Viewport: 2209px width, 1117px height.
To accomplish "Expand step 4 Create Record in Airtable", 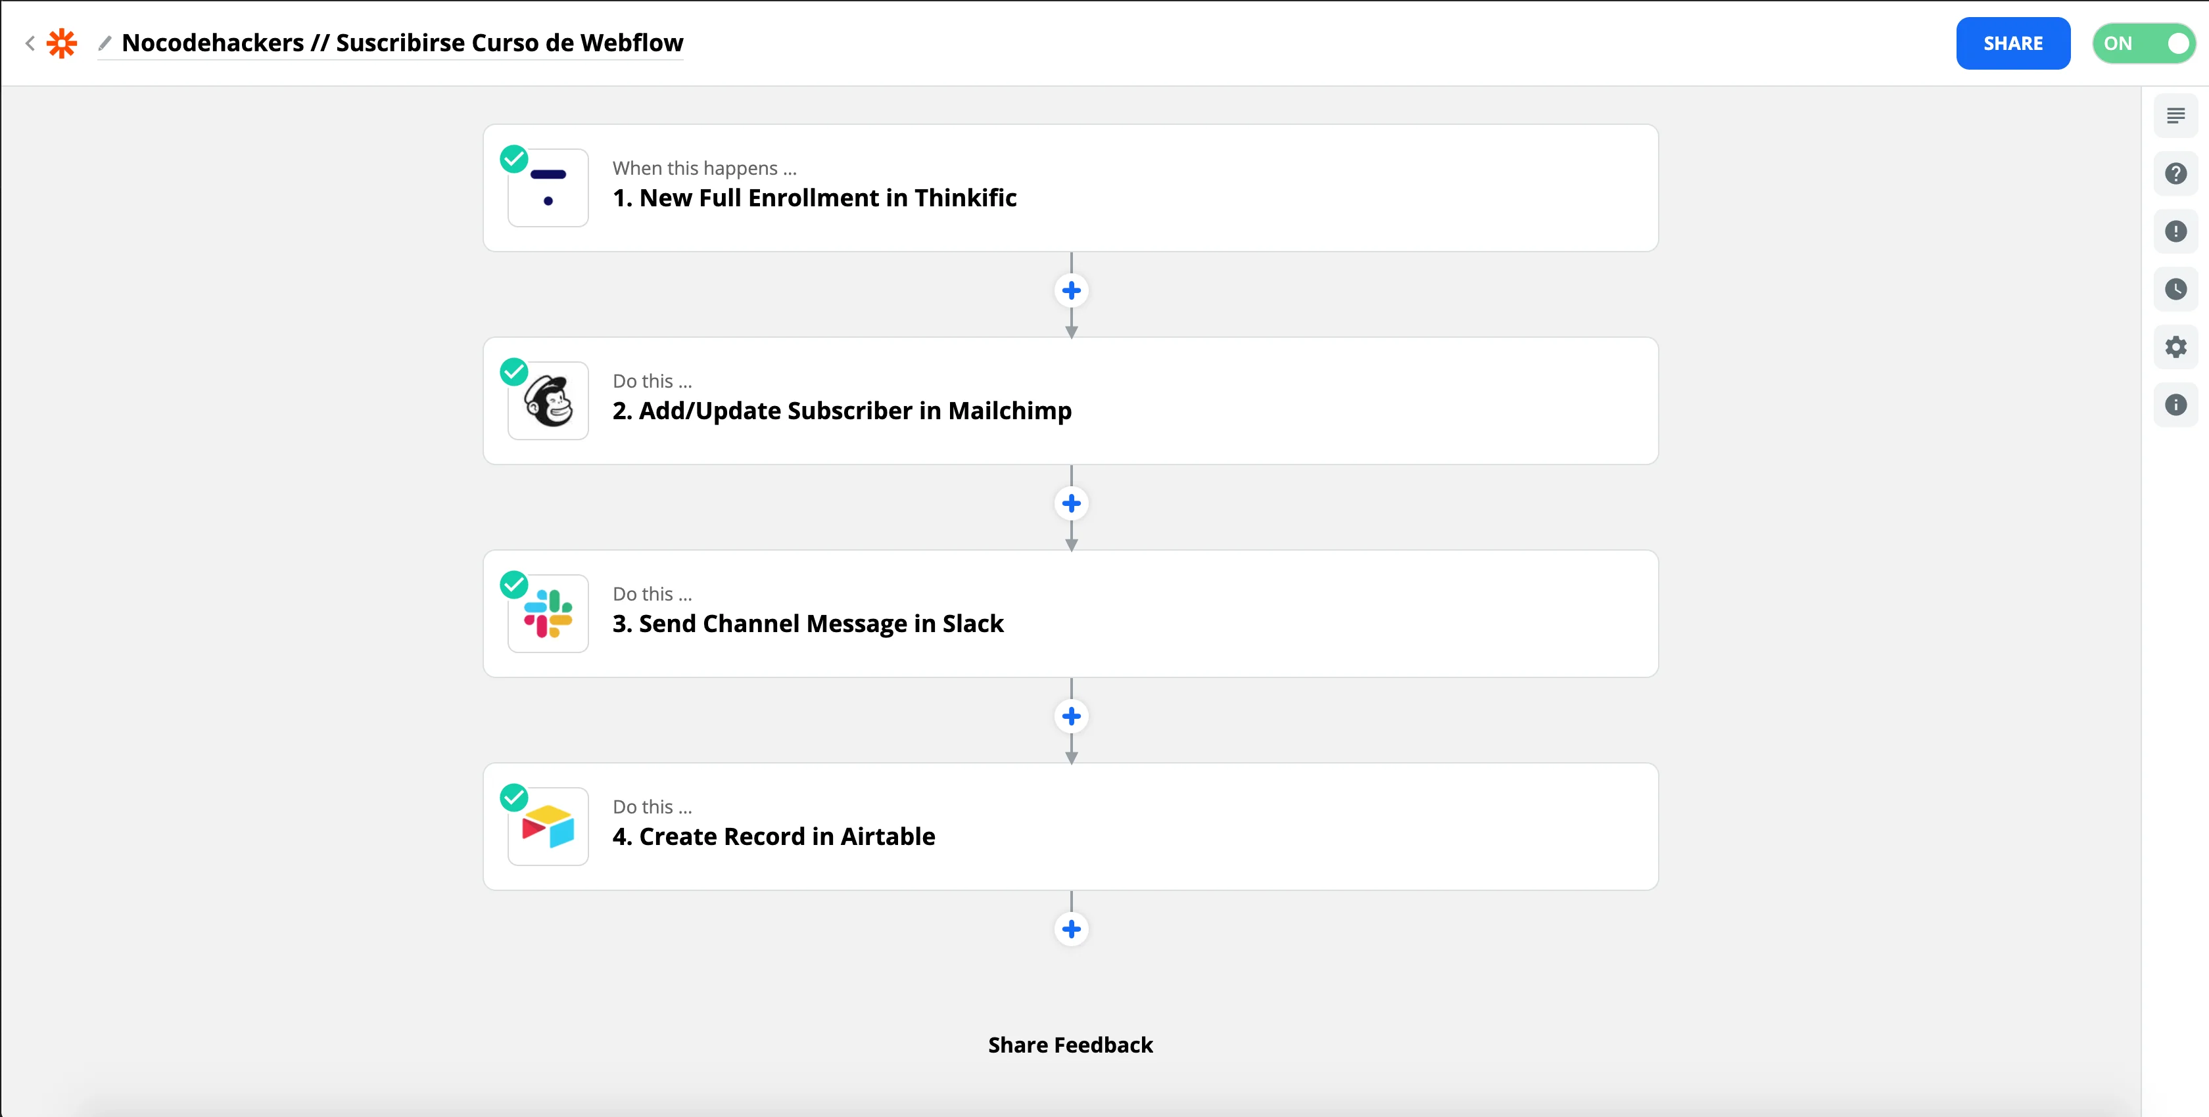I will tap(1070, 827).
